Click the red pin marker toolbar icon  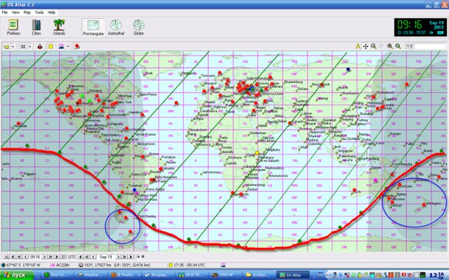coord(78,46)
